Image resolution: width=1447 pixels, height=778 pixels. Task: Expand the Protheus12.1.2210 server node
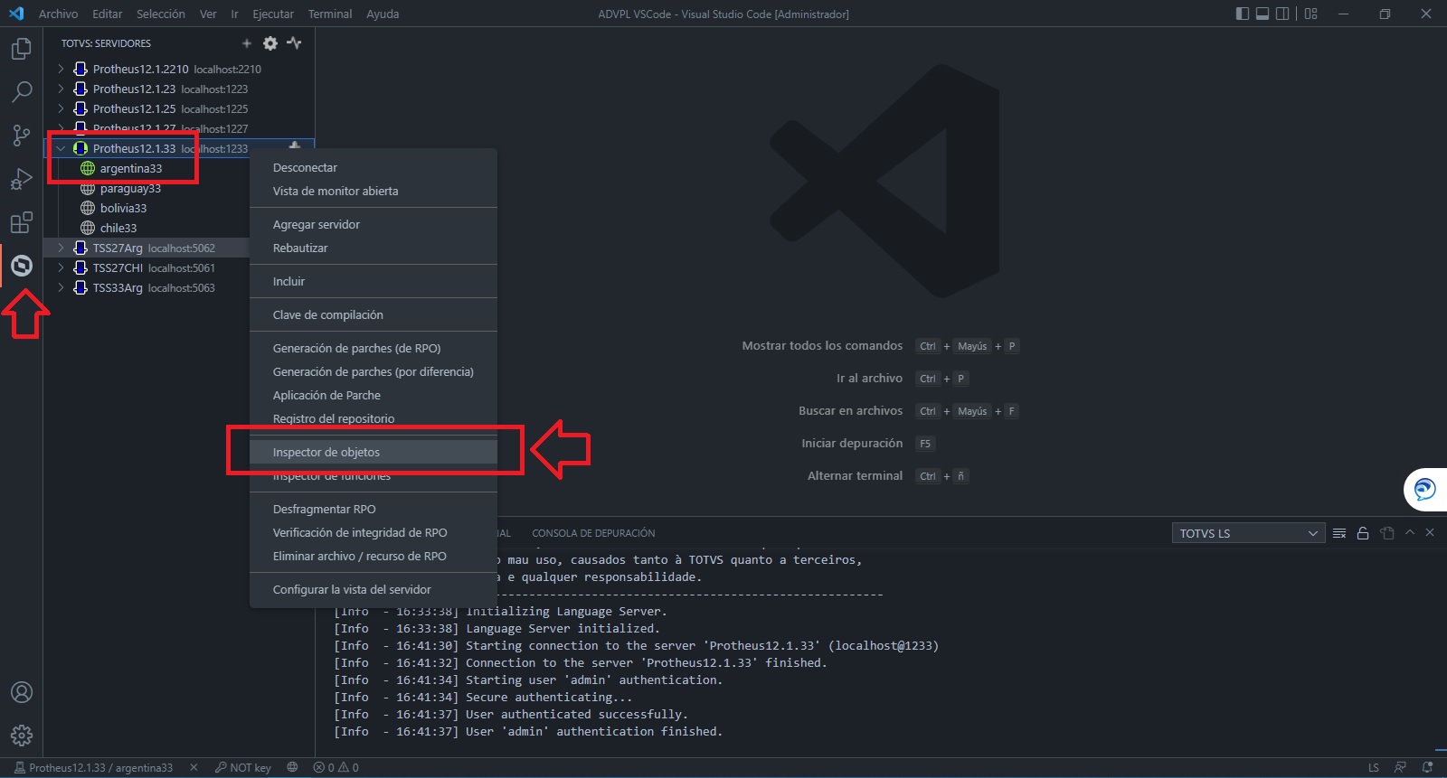[61, 69]
